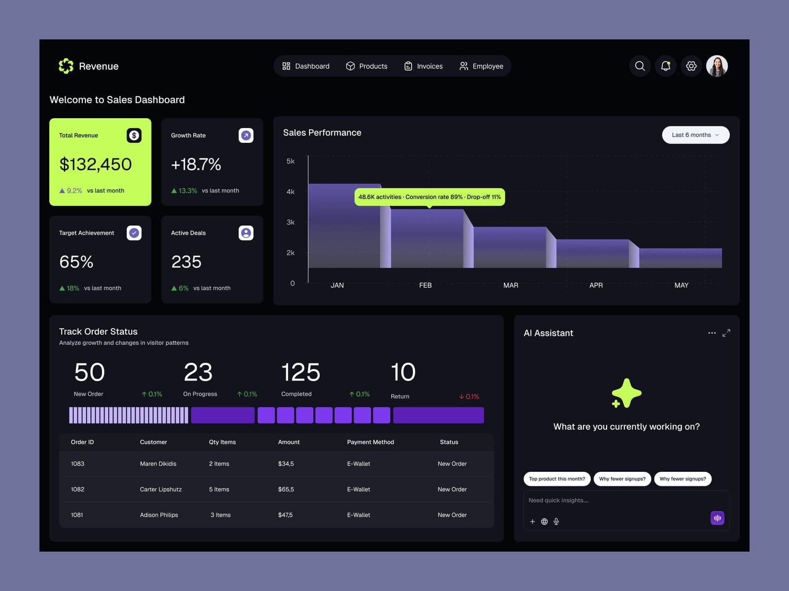Click the green sparkle AI icon
The height and width of the screenshot is (591, 789).
pos(626,393)
